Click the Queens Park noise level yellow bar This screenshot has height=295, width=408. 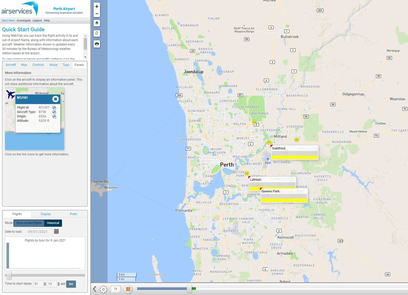click(x=284, y=200)
